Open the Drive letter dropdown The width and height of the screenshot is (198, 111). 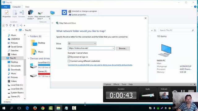coord(82,43)
